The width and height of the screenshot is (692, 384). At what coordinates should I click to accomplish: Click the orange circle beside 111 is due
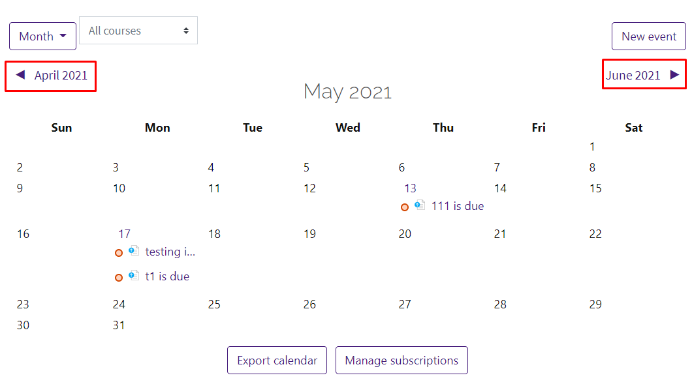(405, 207)
